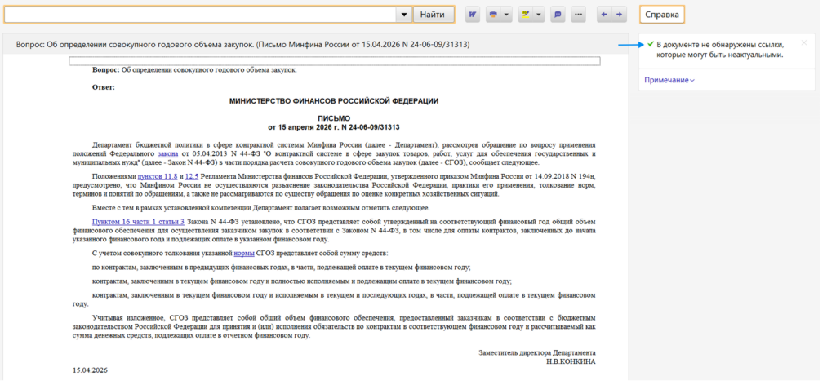Dismiss the no outdated links notification

click(x=804, y=43)
